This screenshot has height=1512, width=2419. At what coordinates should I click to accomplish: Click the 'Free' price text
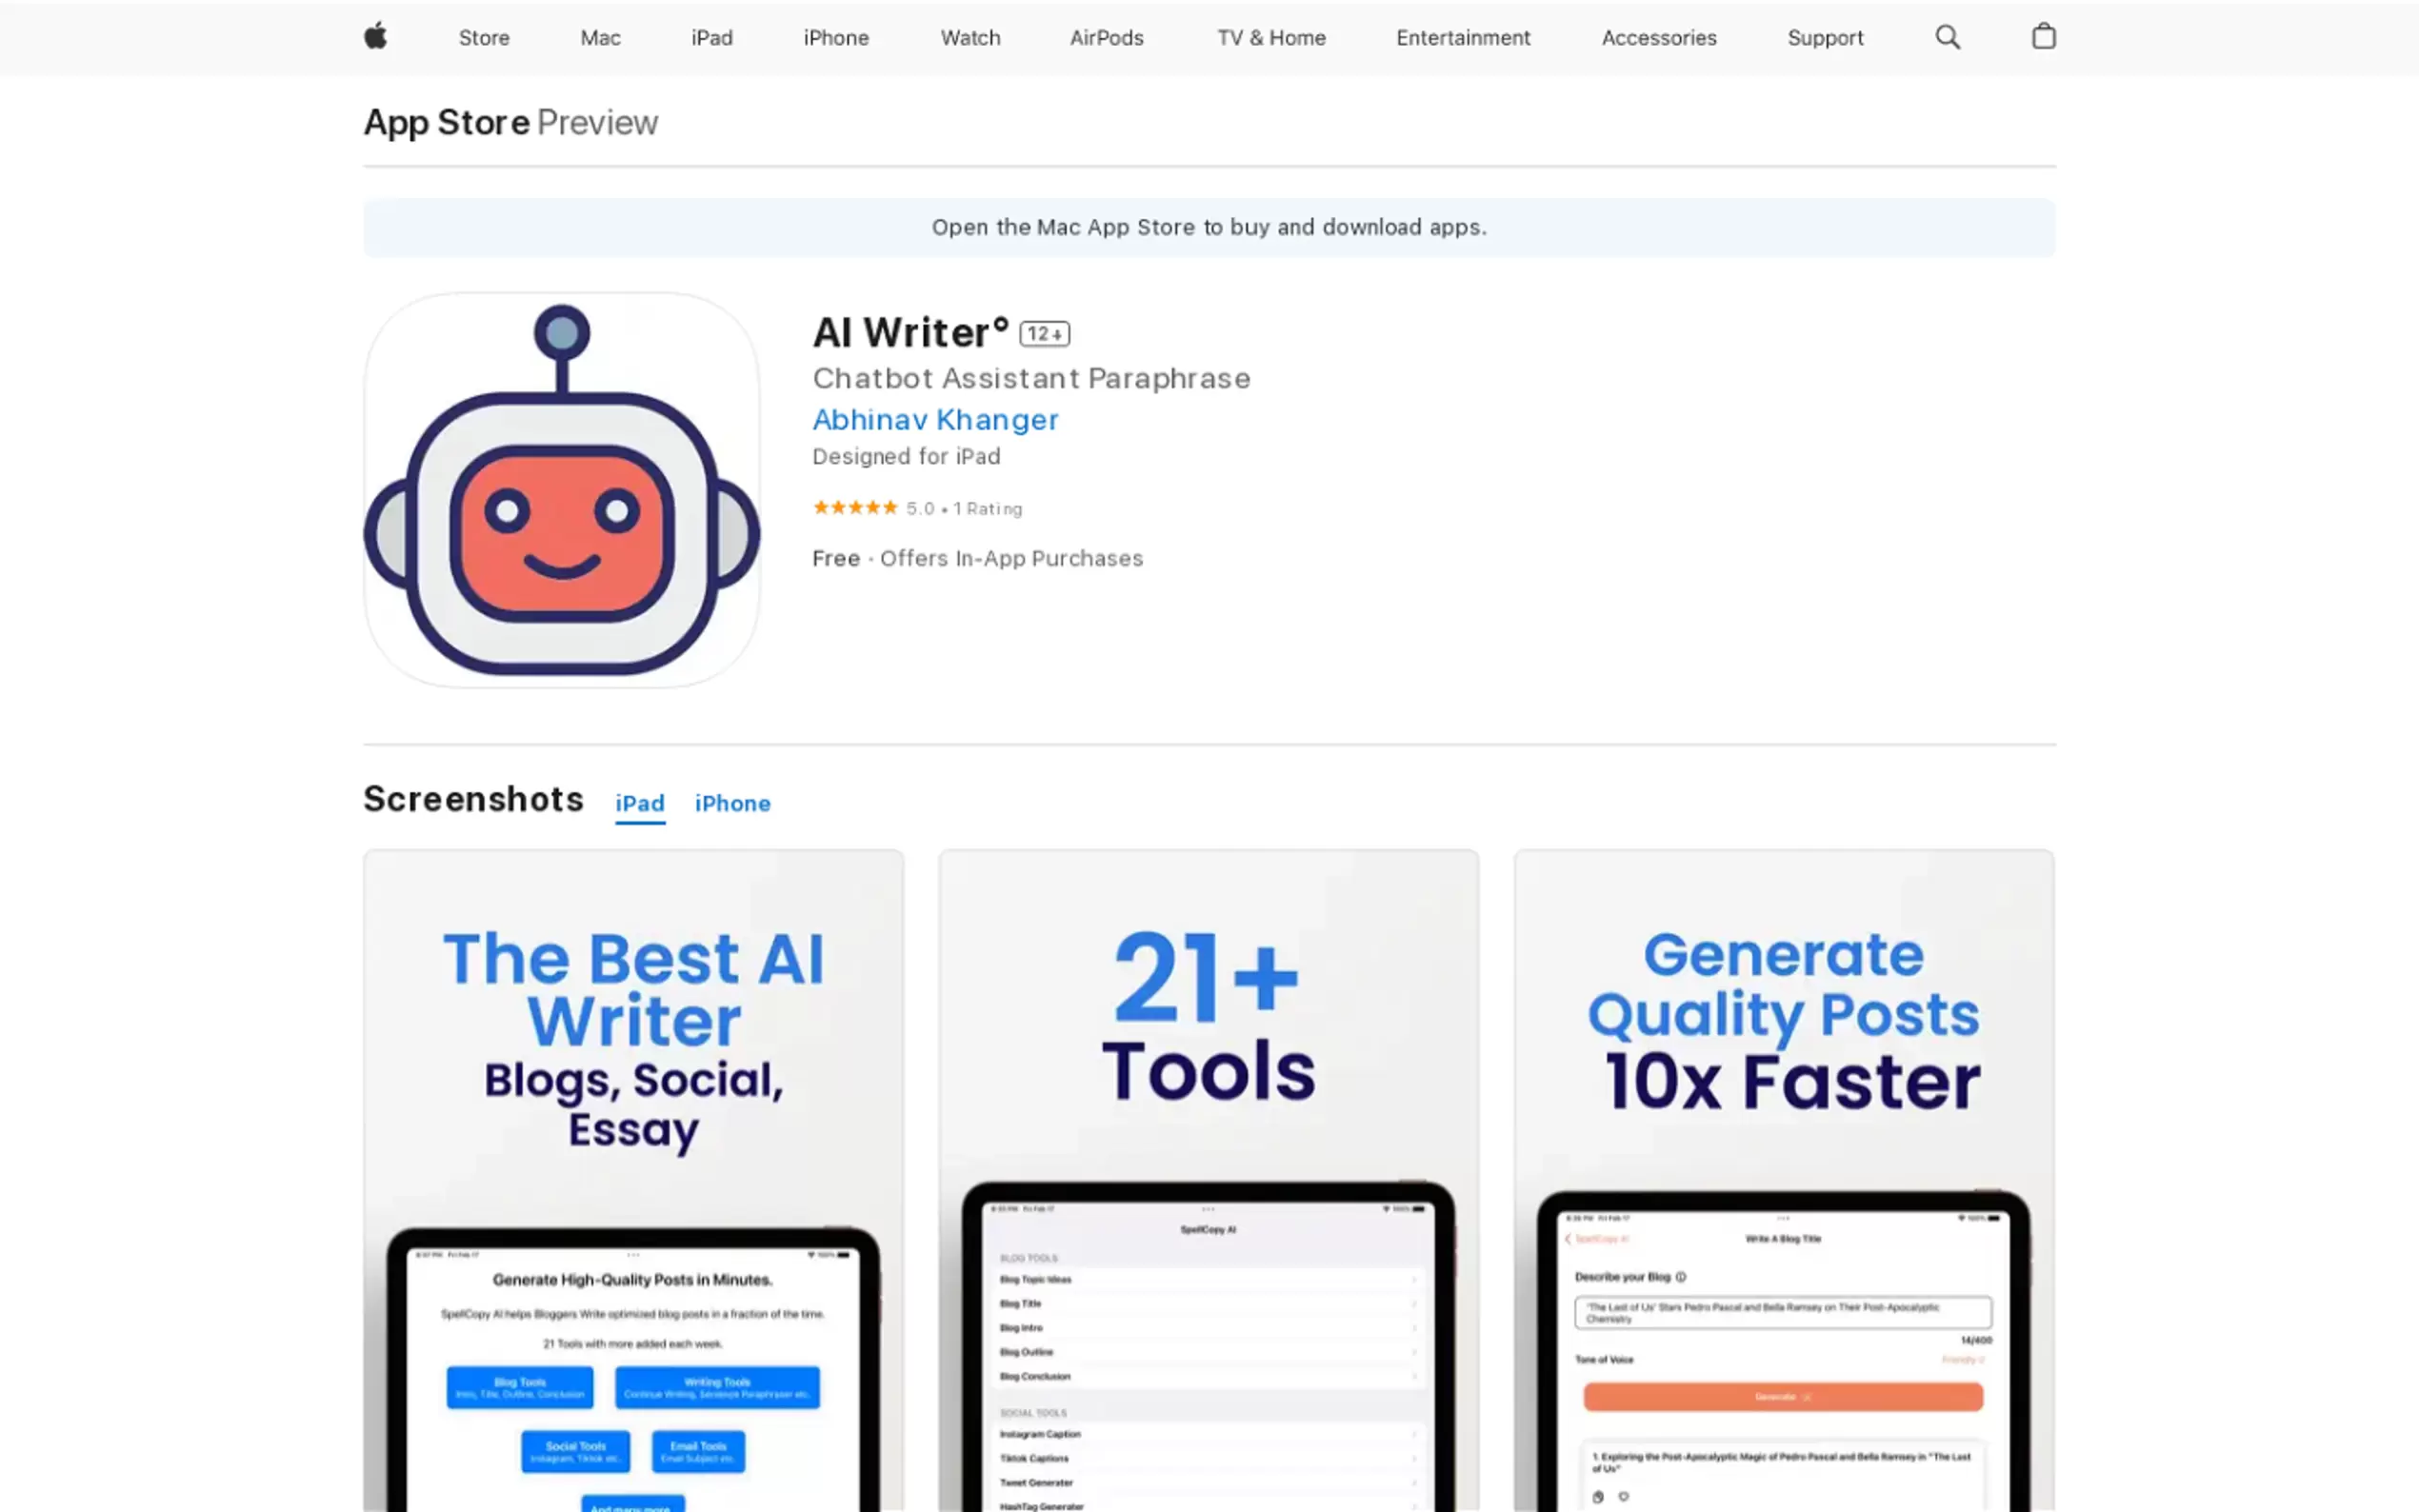point(836,559)
